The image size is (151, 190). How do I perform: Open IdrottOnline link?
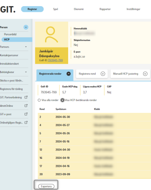(x=6, y=106)
